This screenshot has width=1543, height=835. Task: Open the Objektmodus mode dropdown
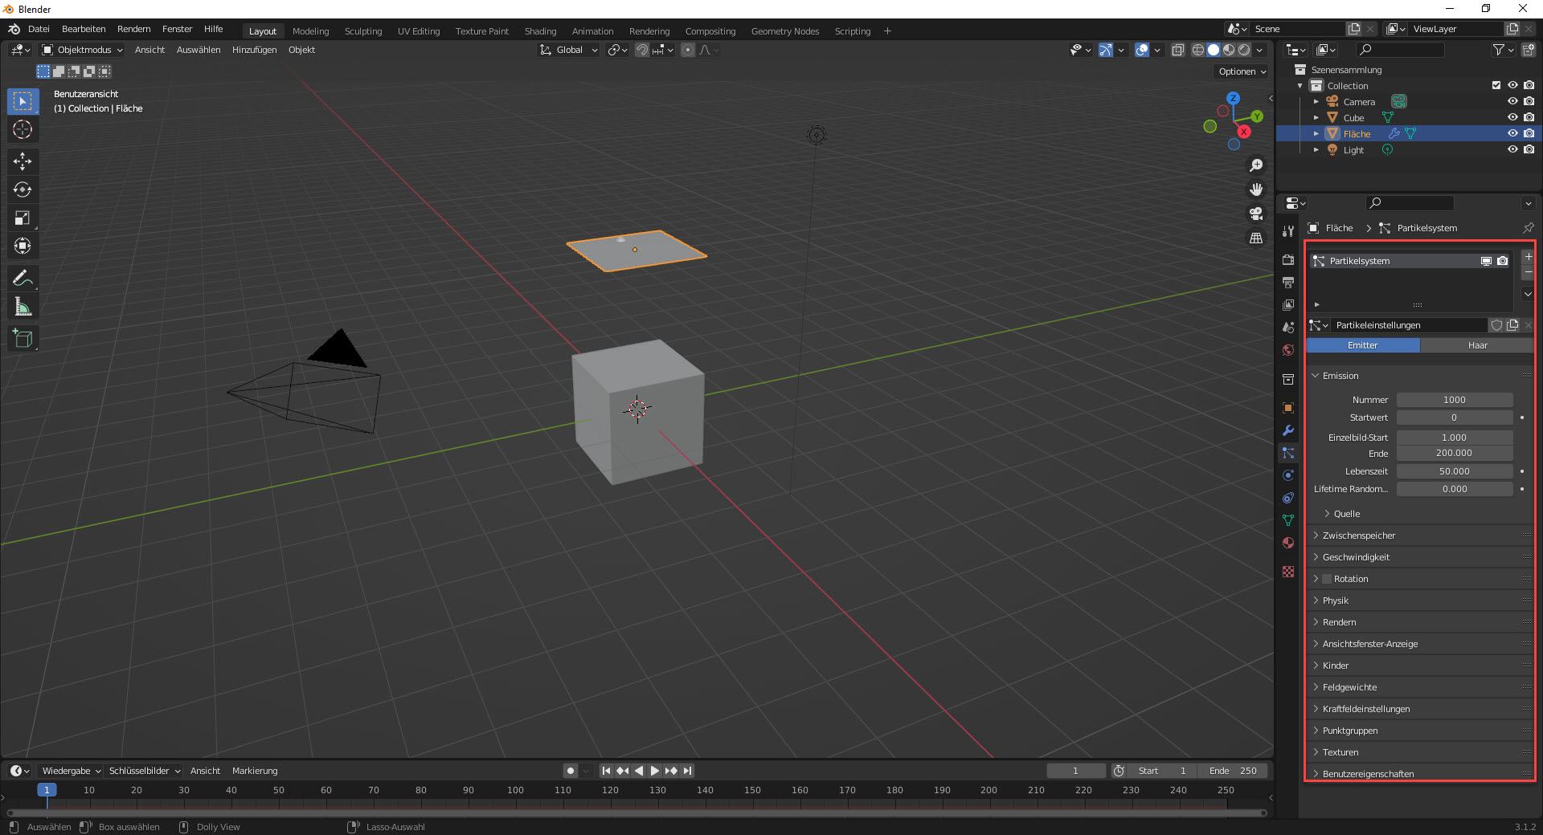[x=82, y=50]
